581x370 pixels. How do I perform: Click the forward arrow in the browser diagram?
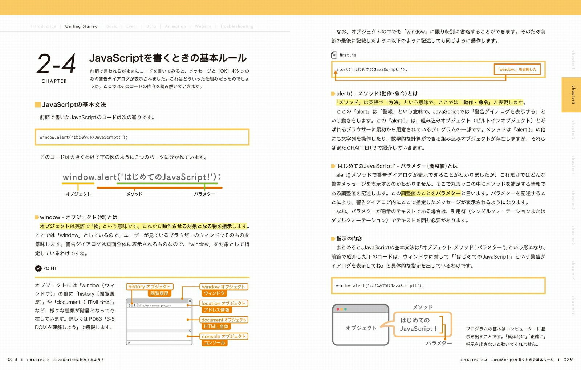(x=134, y=305)
